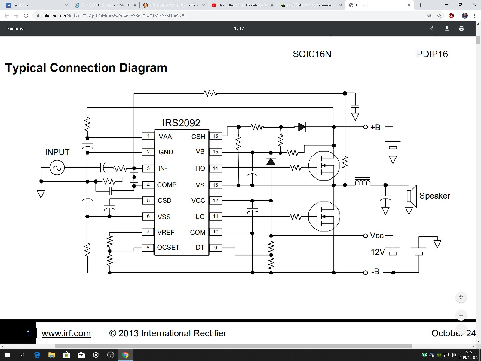Switch to the Troll Dj. 016 tab
This screenshot has height=361, width=481.
(x=105, y=5)
